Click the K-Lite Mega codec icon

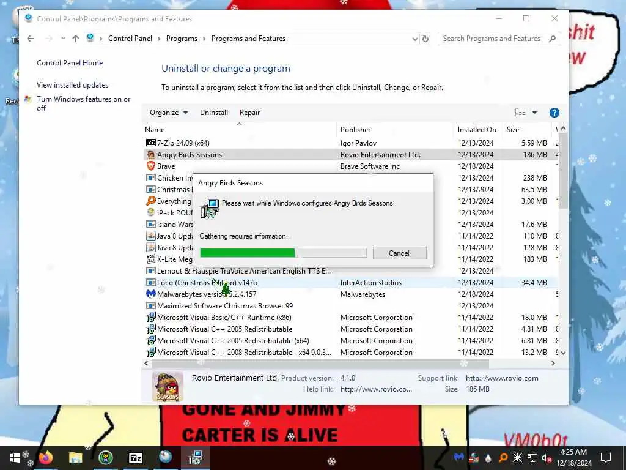click(150, 259)
